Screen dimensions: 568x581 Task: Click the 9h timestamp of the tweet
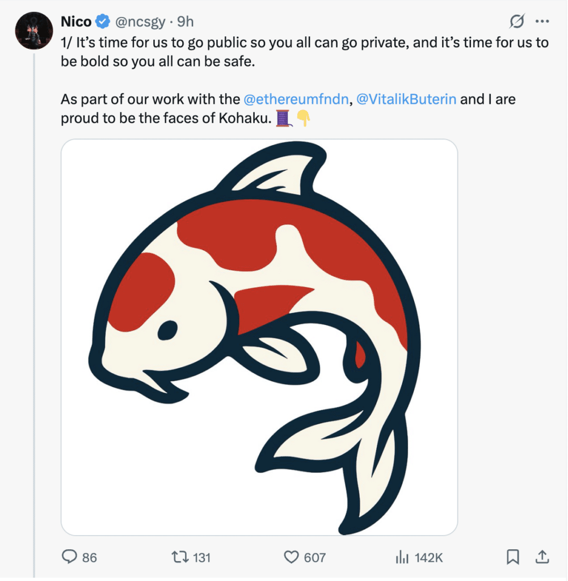[186, 22]
